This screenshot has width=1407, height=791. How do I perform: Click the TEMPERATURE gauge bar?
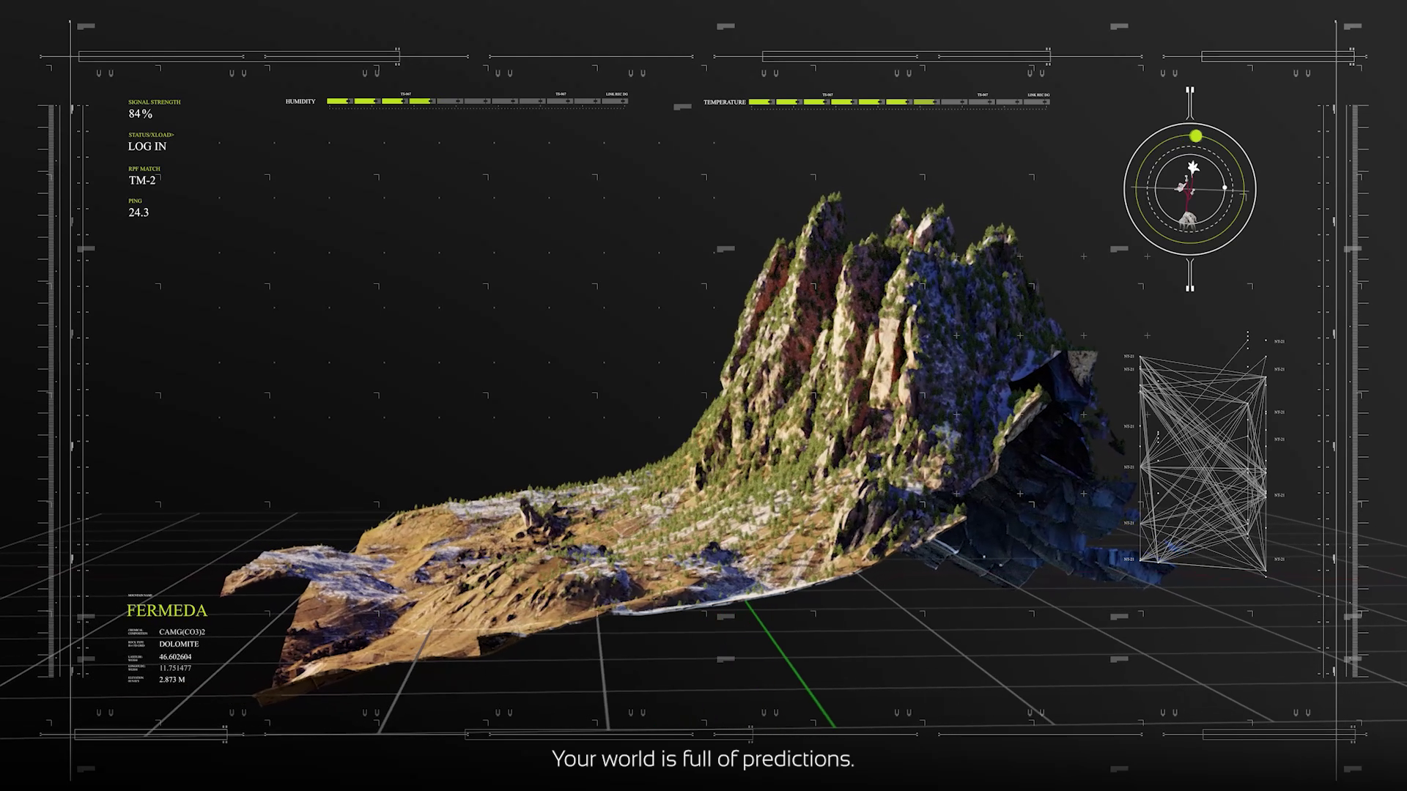(x=898, y=102)
